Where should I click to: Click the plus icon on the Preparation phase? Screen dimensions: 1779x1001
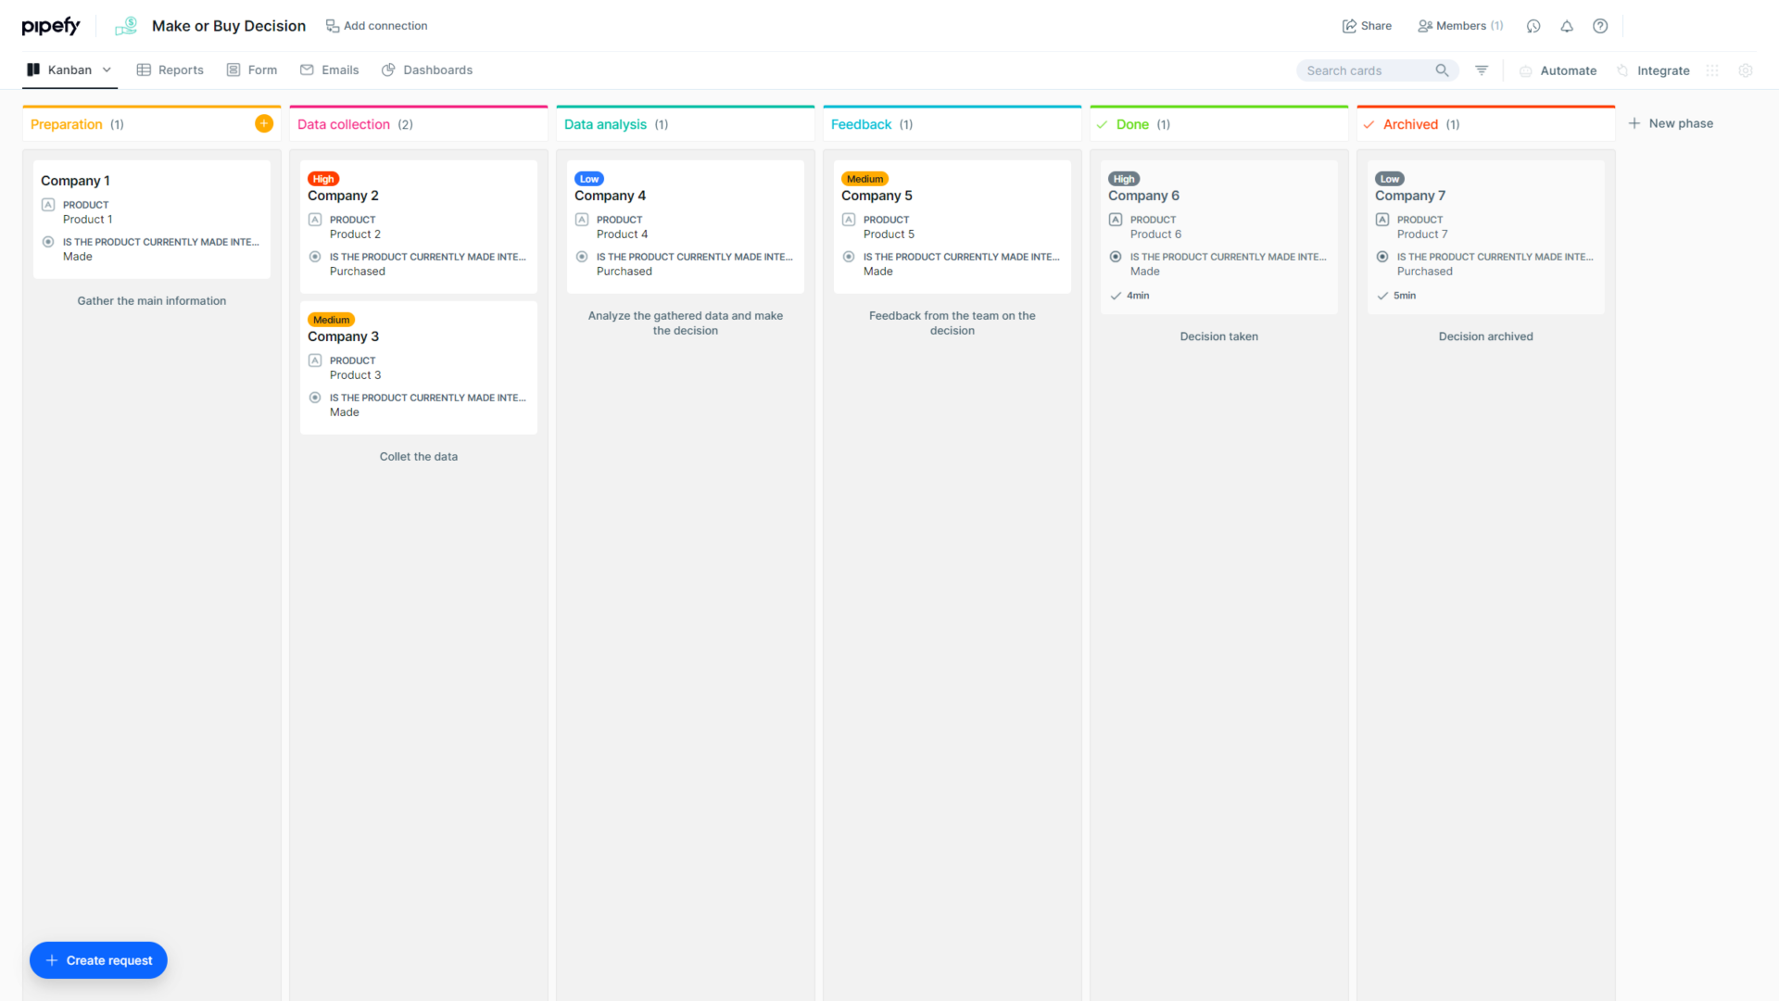[x=264, y=122]
